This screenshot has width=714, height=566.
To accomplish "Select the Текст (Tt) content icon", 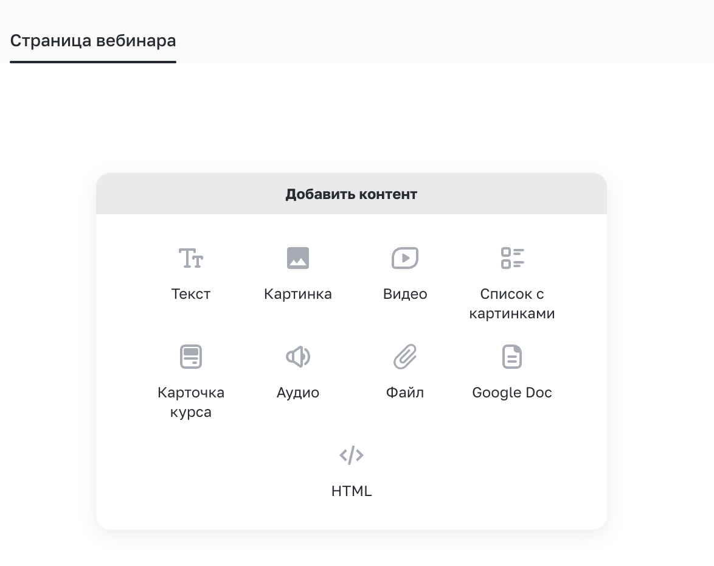I will coord(191,258).
